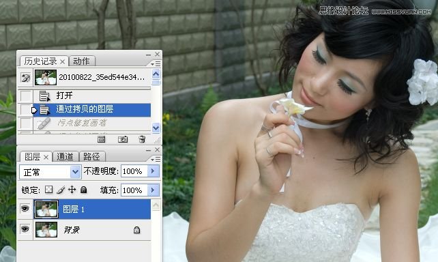Image resolution: width=438 pixels, height=262 pixels.
Task: Select the 背景 layer thumbnail
Action: point(46,229)
